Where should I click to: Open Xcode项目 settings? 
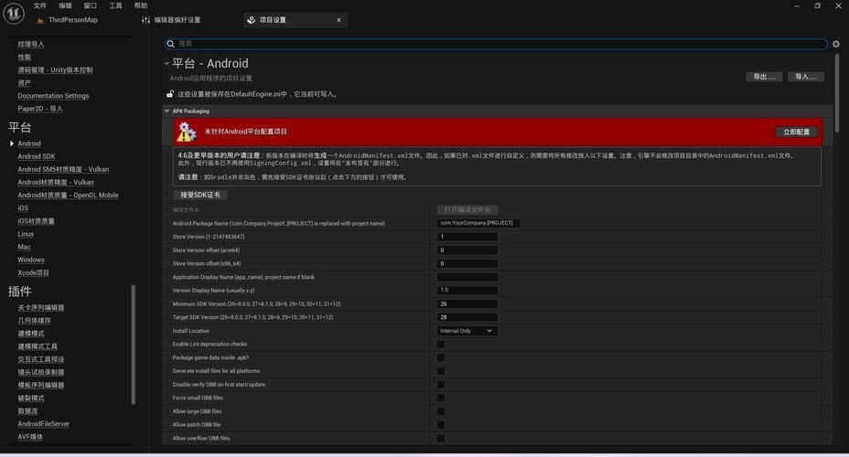(x=33, y=273)
